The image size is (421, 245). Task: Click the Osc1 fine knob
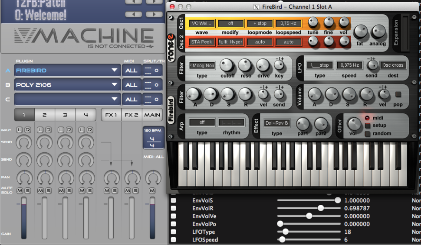tap(329, 23)
